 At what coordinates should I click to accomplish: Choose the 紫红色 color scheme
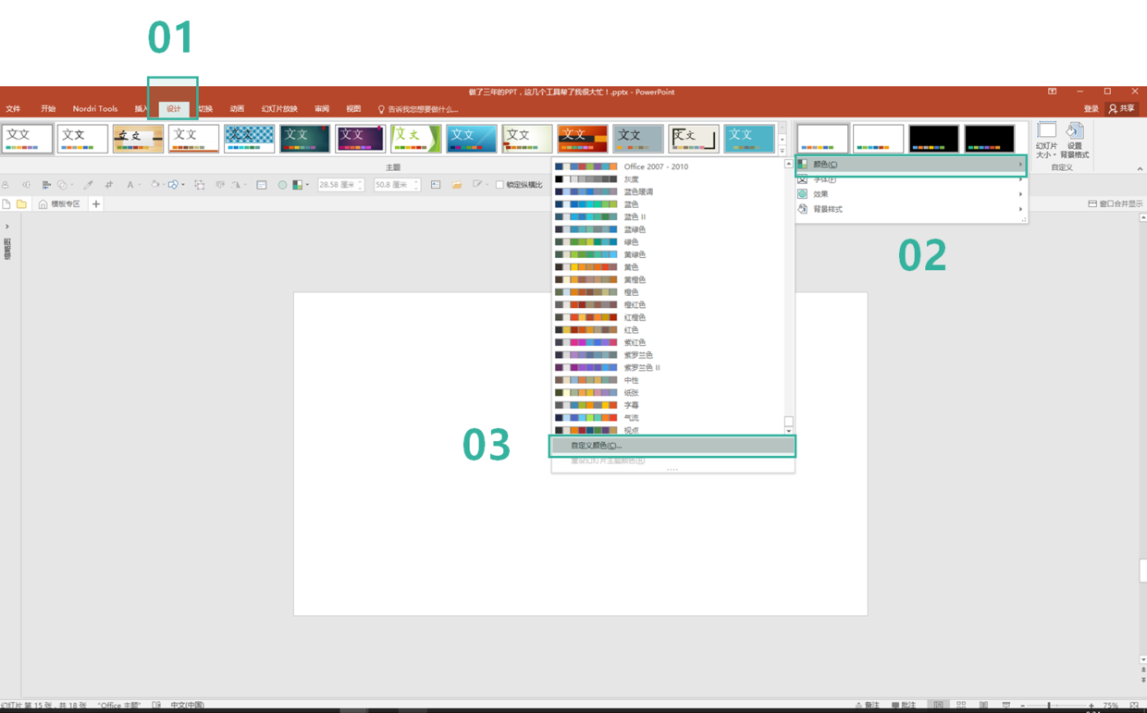pos(668,342)
